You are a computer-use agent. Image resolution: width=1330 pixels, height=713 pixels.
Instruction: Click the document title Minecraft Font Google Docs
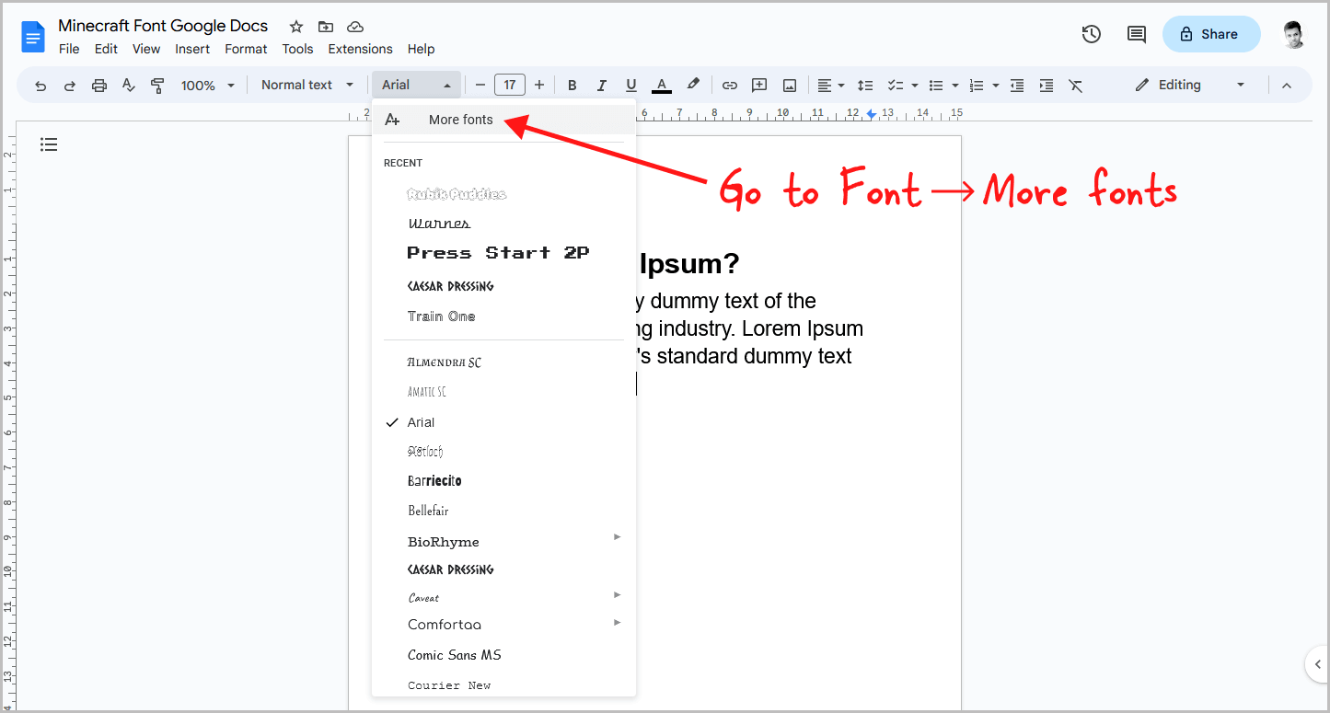[x=163, y=25]
